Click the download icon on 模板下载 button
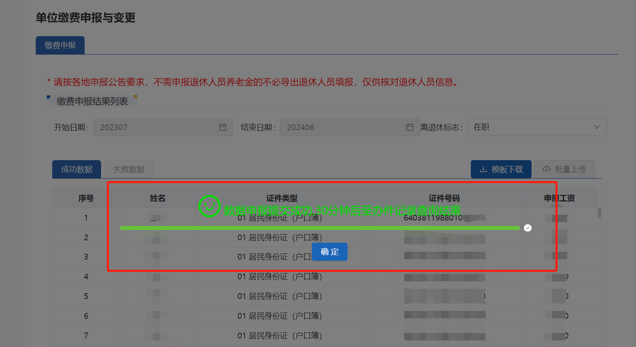This screenshot has height=347, width=636. point(483,169)
